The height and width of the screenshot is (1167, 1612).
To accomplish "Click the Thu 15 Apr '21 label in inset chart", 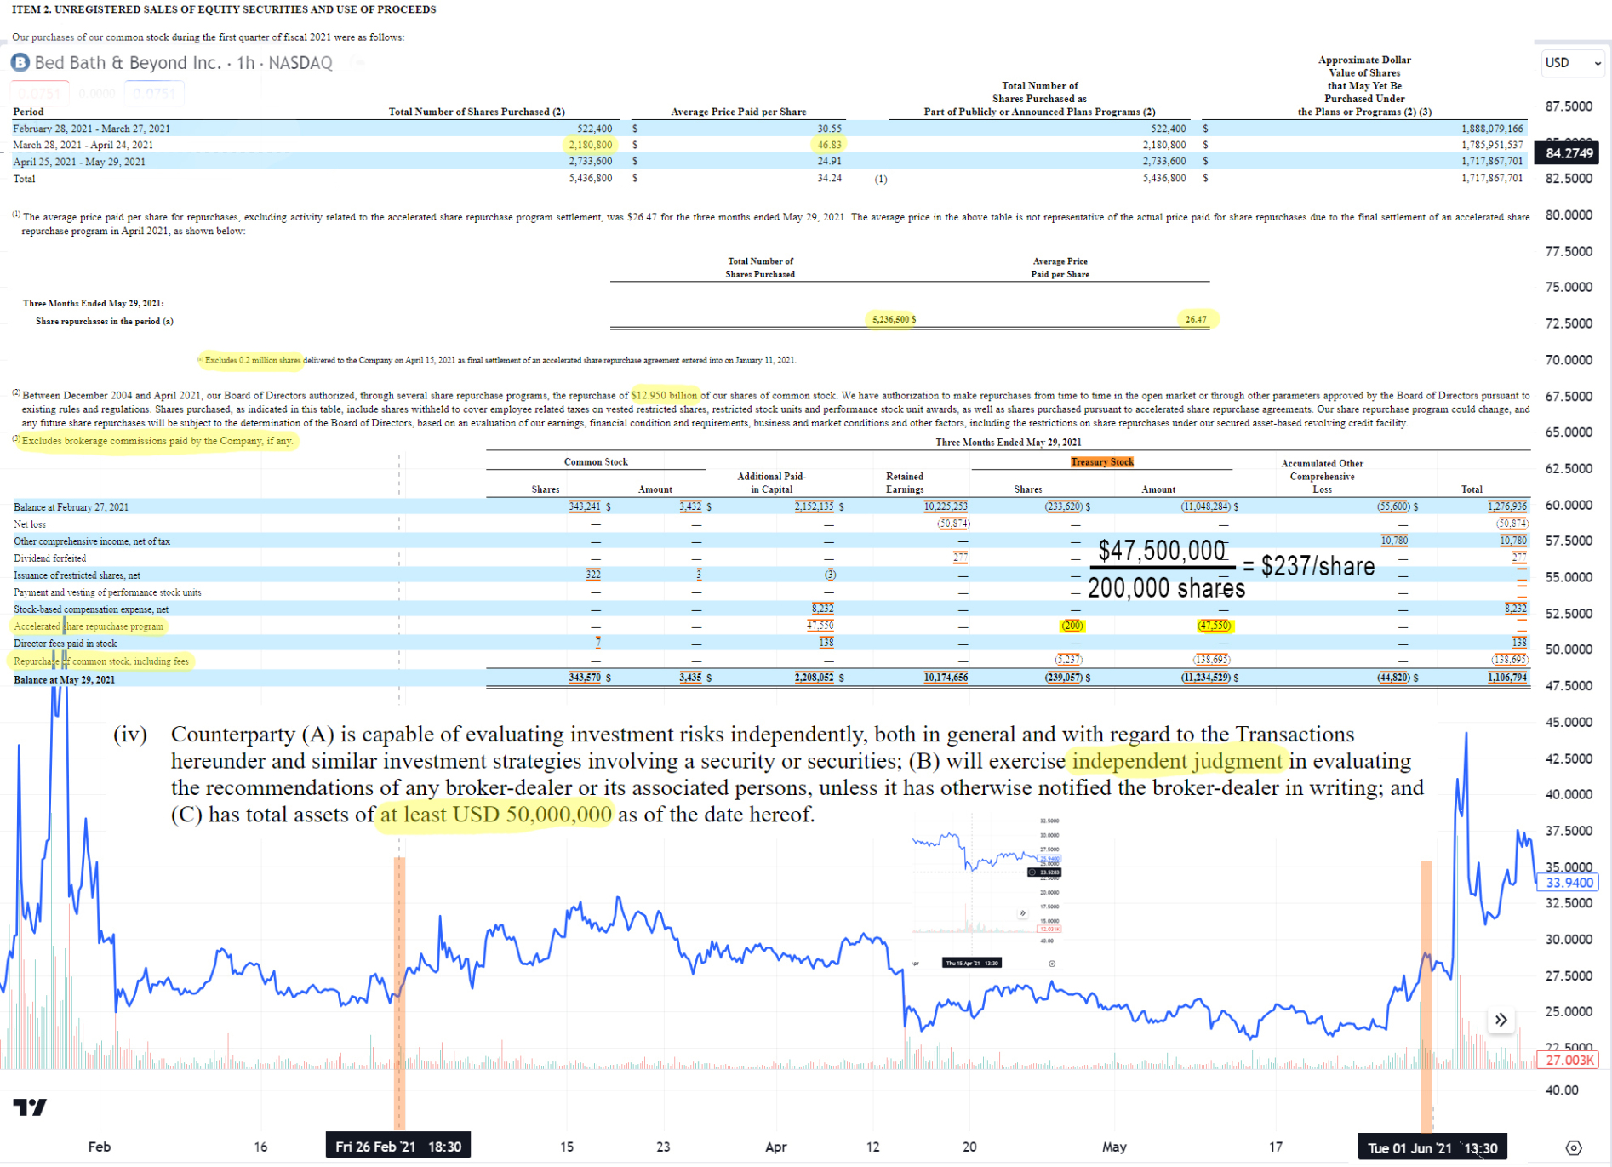I will (971, 964).
